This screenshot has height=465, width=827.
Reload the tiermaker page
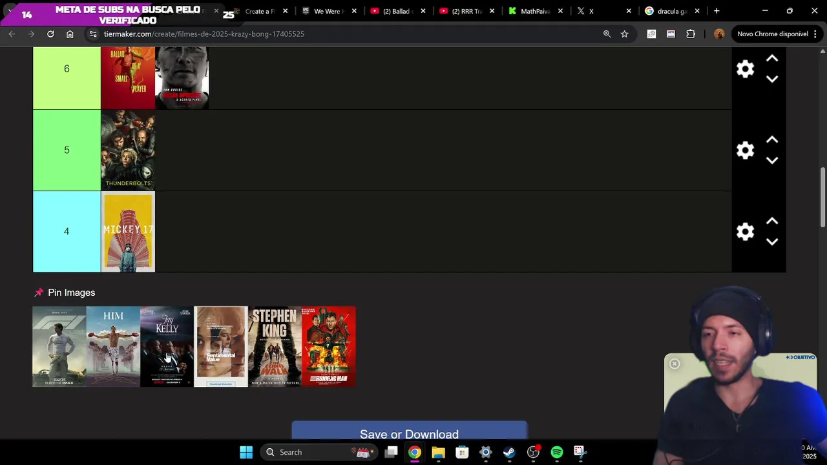[x=50, y=34]
